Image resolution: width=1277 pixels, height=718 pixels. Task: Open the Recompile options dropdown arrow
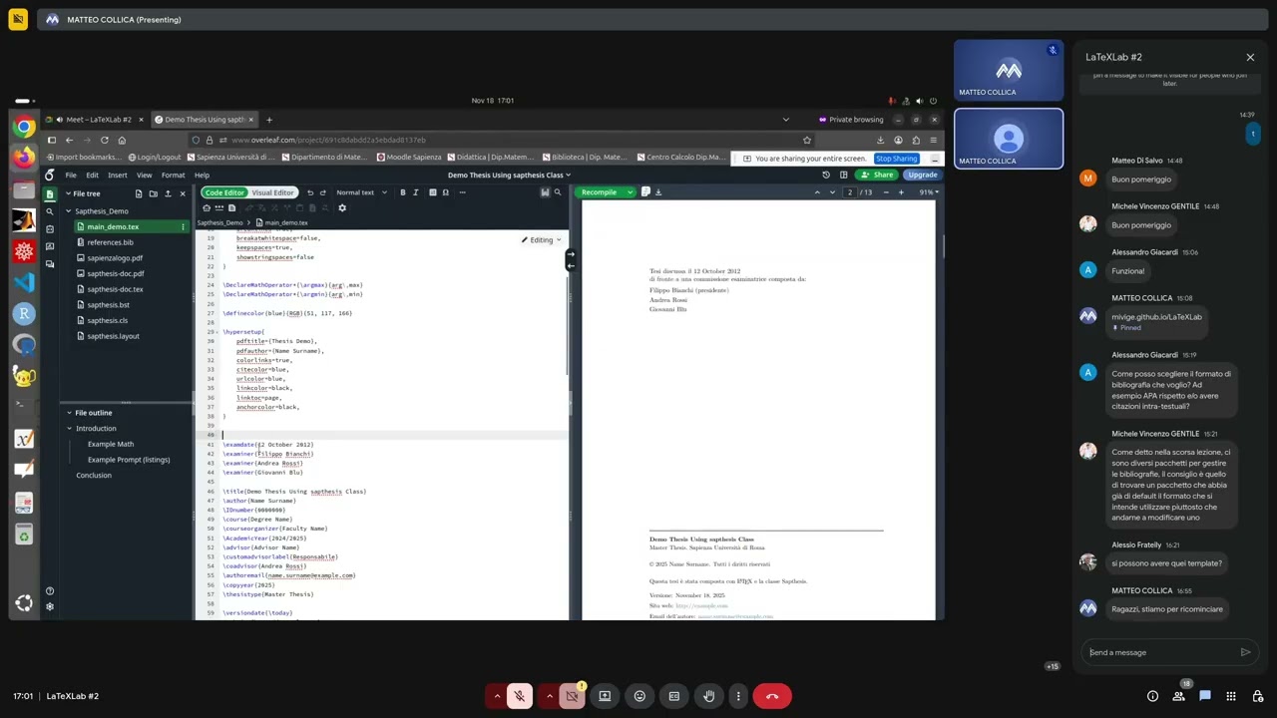point(630,192)
